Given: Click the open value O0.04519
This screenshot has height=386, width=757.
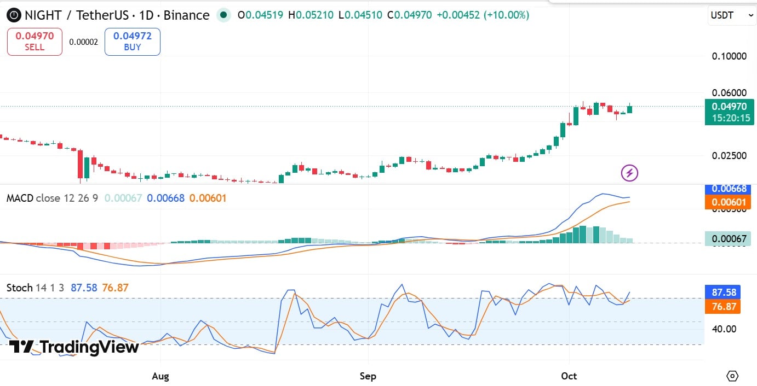Looking at the screenshot, I should (260, 15).
